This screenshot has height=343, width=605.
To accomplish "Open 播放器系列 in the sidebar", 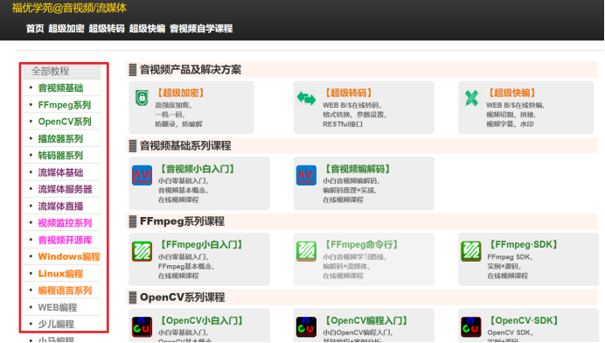I will pos(60,138).
